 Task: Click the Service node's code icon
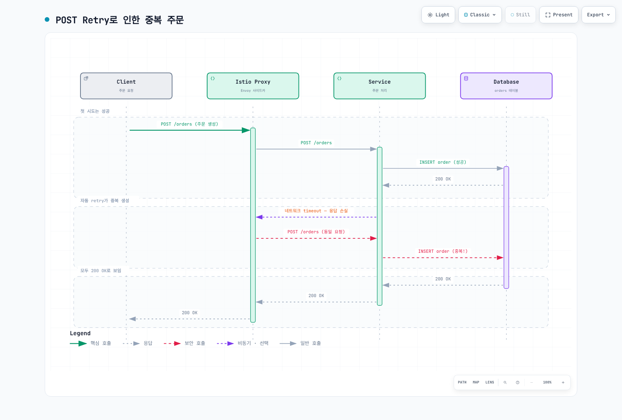click(339, 78)
